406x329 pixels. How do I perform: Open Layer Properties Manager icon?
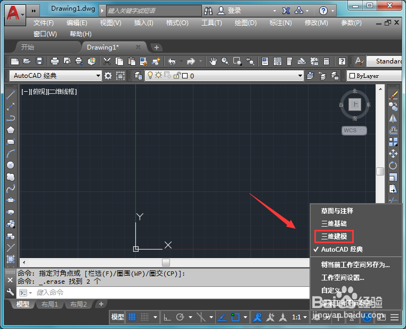click(138, 76)
